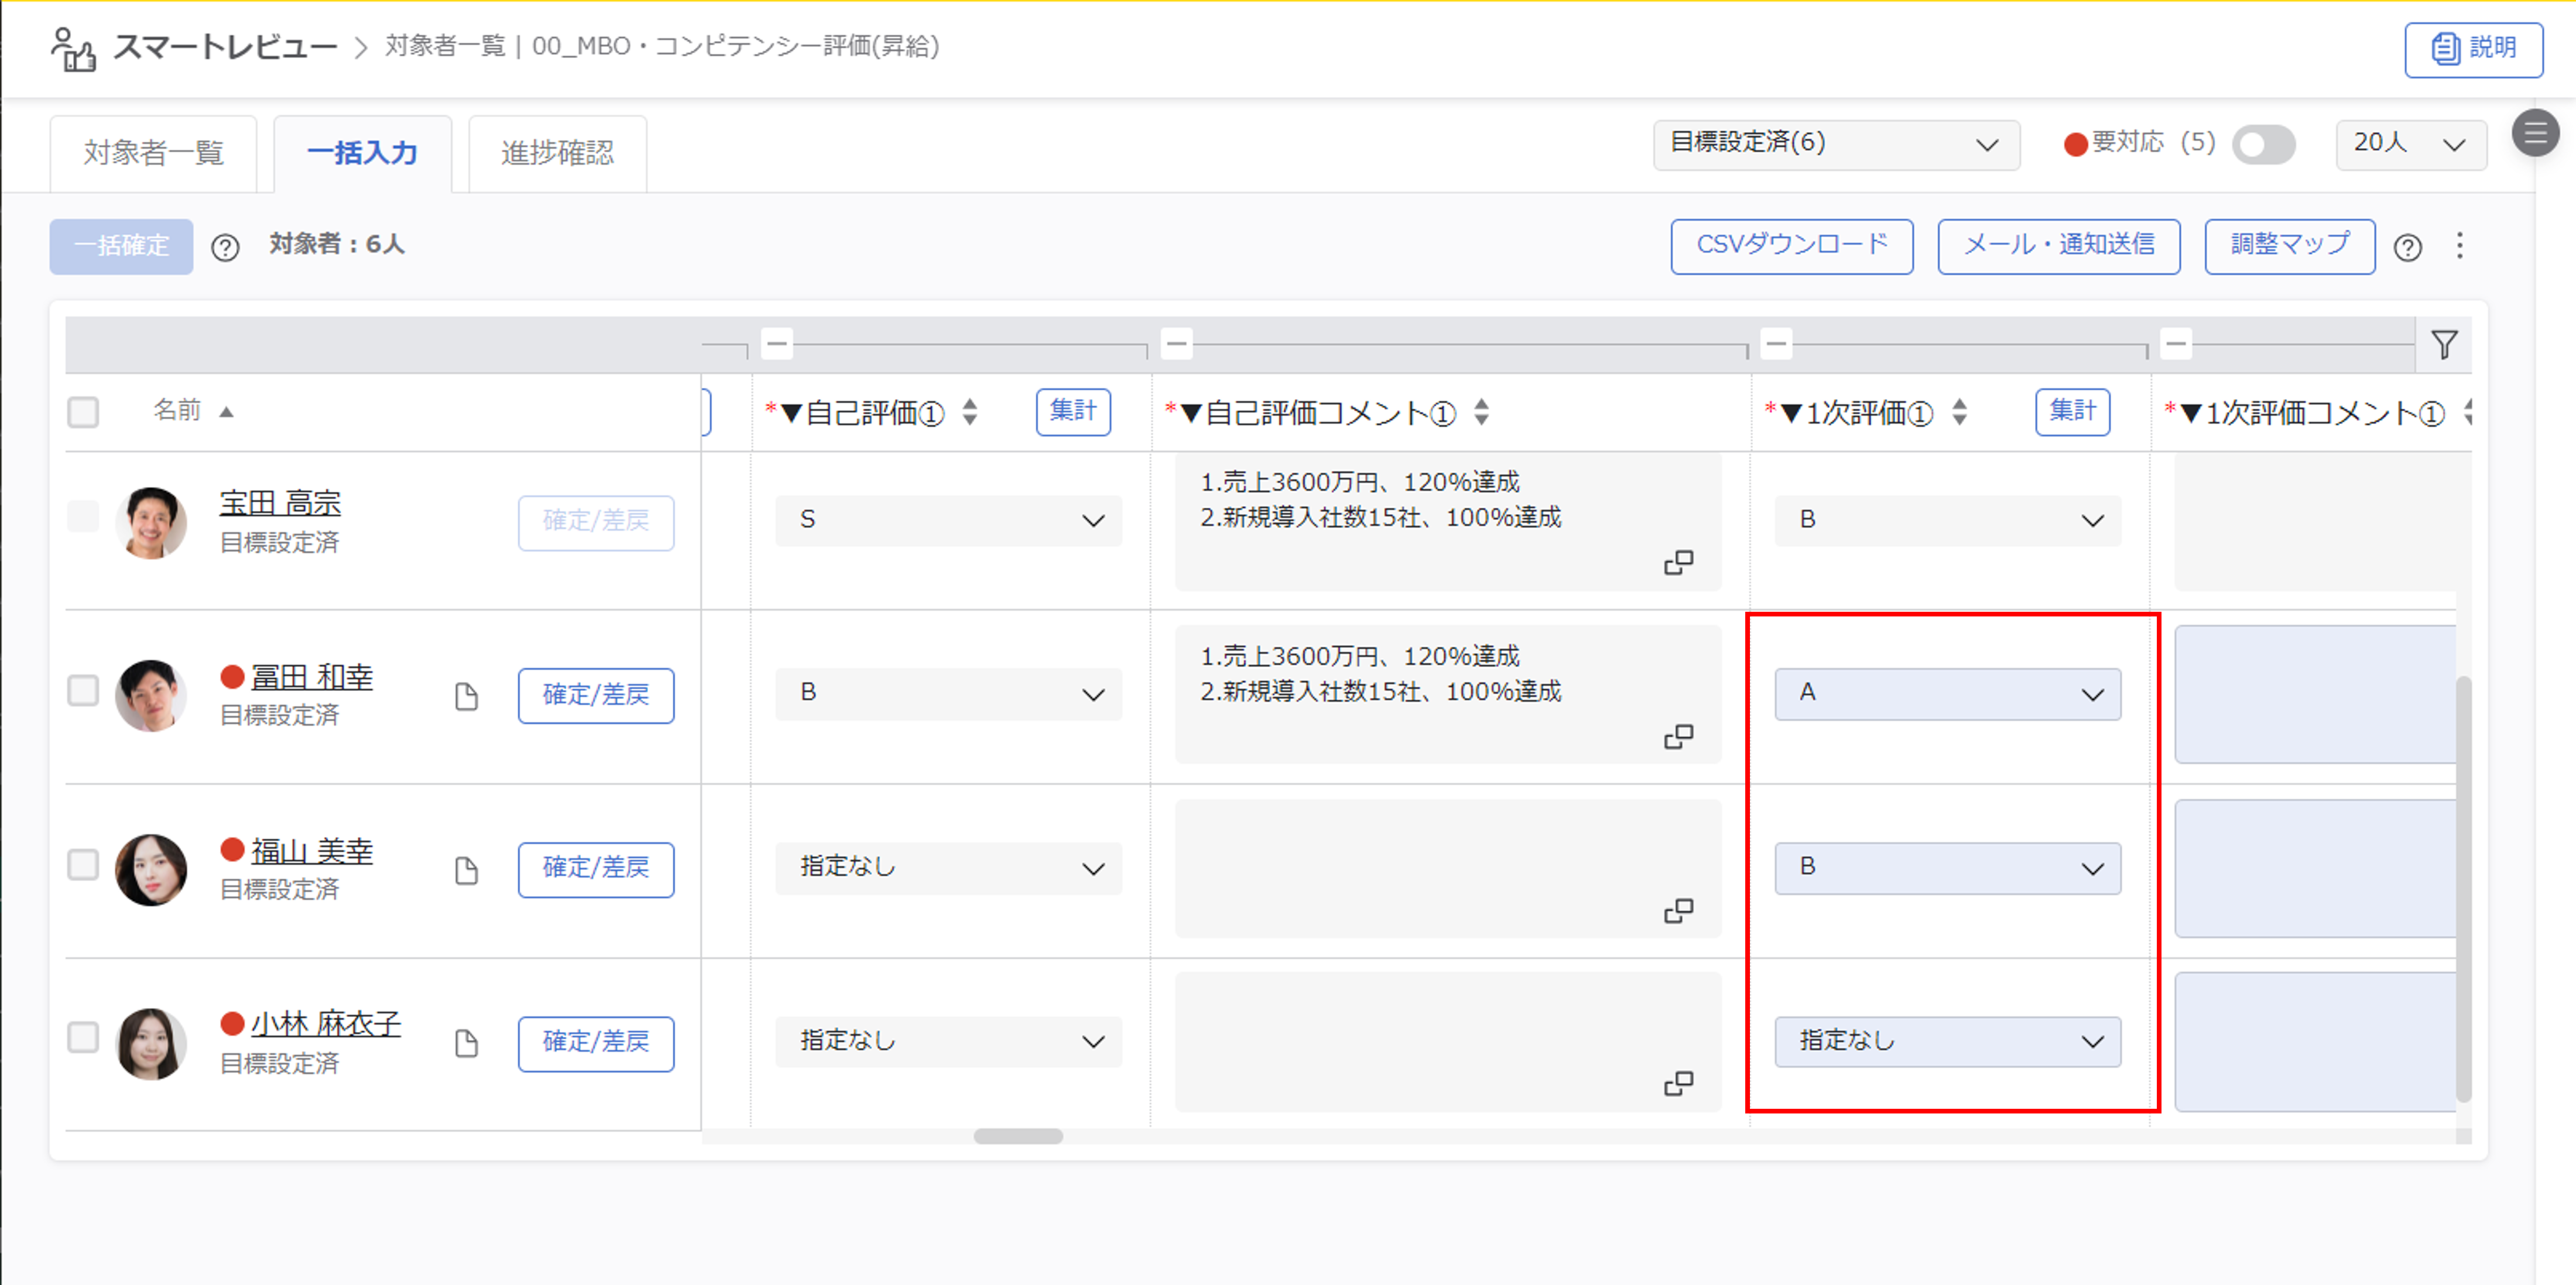This screenshot has height=1285, width=2576.
Task: Click the help icon next to 一括確定
Action: pos(225,247)
